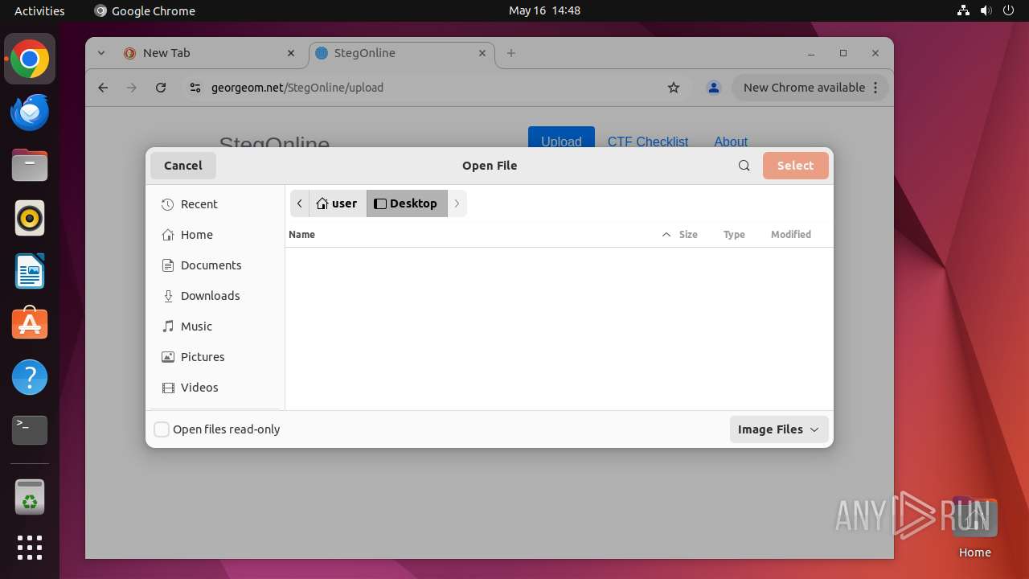1029x579 pixels.
Task: Open the Image Files filter dropdown
Action: [x=778, y=429]
